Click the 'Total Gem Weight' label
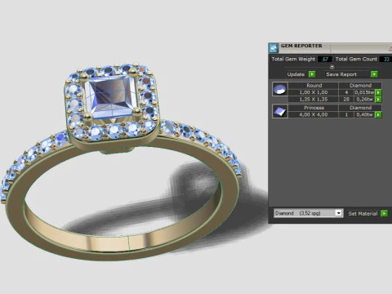The image size is (392, 294). pos(293,59)
